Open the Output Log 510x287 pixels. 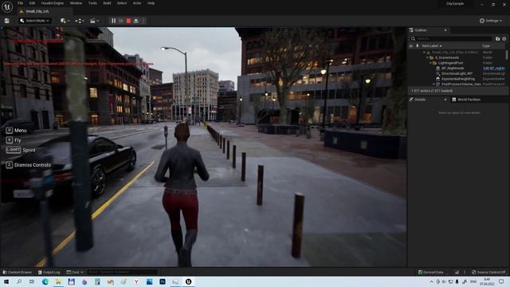(x=49, y=272)
